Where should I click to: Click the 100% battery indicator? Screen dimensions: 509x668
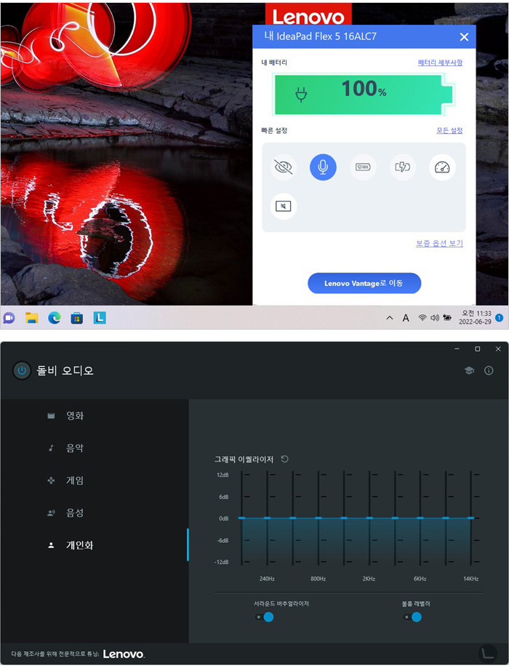pyautogui.click(x=363, y=94)
